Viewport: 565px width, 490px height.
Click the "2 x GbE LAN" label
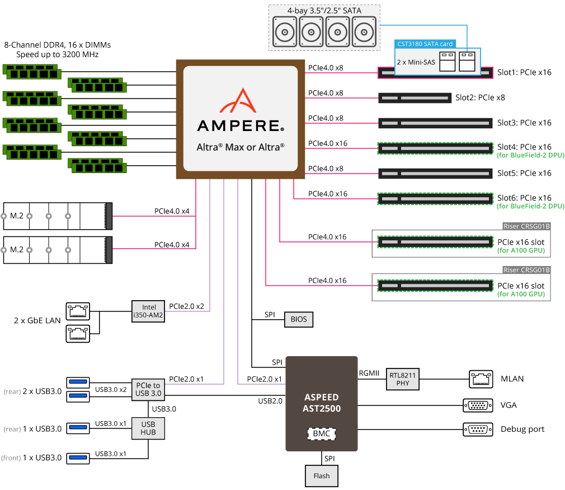[x=37, y=321]
